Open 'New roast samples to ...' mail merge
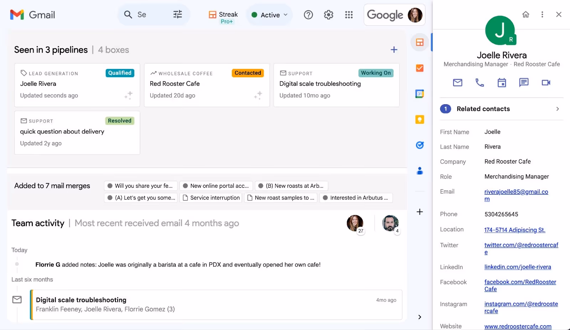 (281, 198)
